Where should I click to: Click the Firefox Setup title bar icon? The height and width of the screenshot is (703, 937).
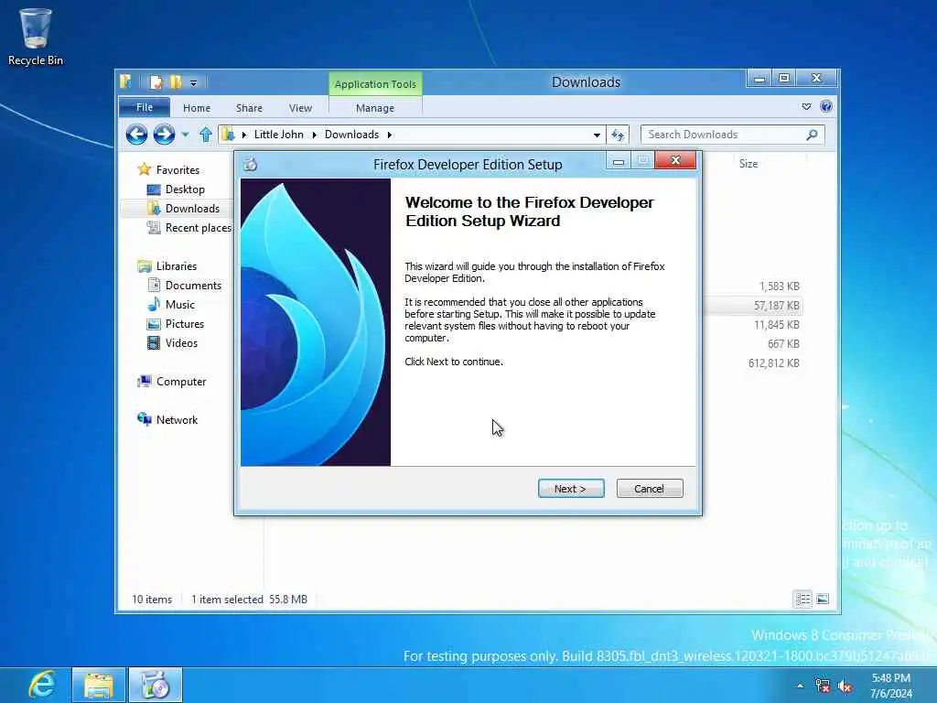(251, 165)
